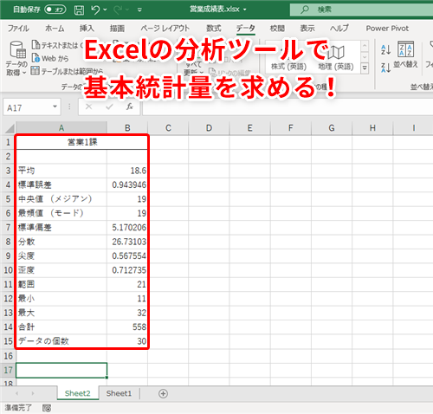
Task: Open the Power Pivot tab
Action: pyautogui.click(x=387, y=29)
